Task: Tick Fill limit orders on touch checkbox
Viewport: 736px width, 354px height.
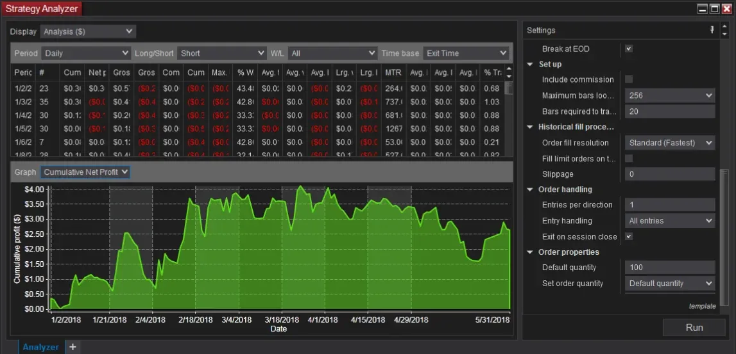Action: click(628, 158)
